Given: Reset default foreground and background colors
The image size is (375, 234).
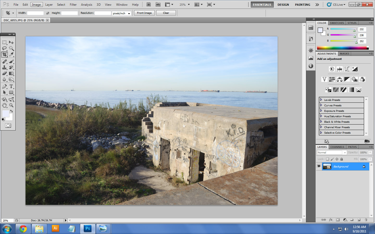Looking at the screenshot, I should [x=3, y=119].
